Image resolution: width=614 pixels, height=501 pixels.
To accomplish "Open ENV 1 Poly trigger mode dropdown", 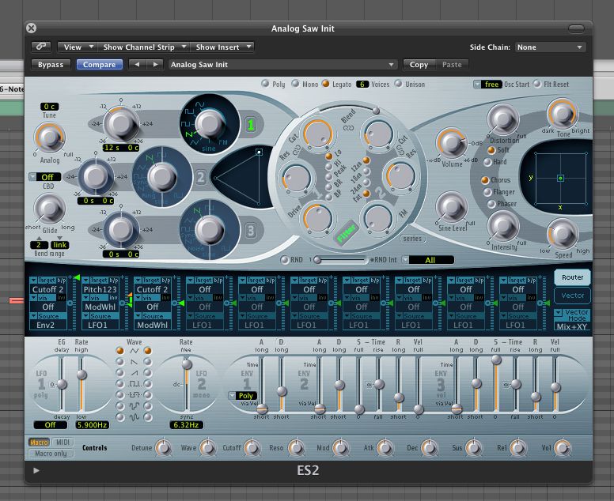I will (242, 395).
